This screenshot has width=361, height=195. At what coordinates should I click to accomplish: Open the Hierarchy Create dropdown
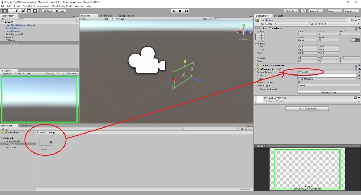(6, 19)
